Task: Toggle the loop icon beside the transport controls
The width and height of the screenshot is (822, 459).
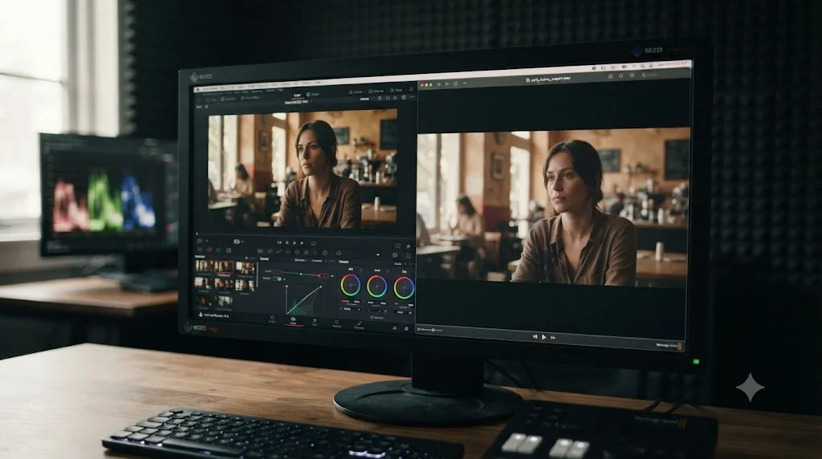Action: click(x=314, y=244)
